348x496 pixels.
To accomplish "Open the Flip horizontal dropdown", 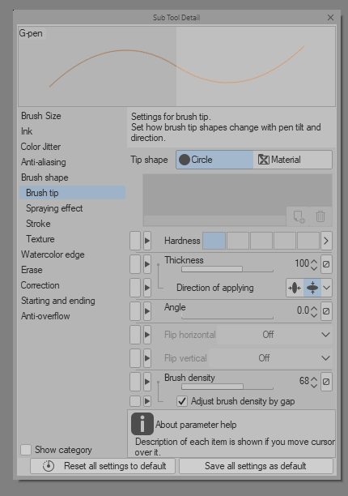I will 274,335.
